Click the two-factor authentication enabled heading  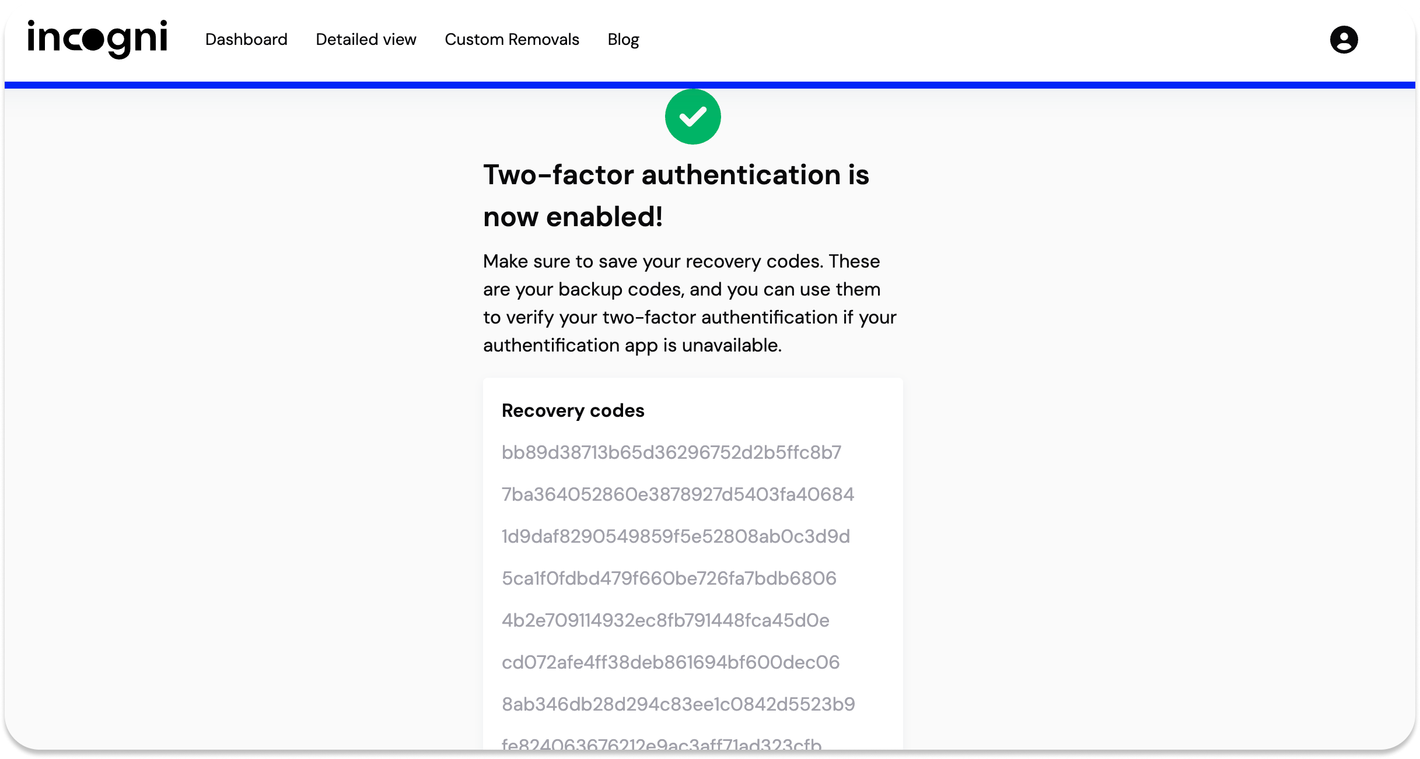click(676, 196)
